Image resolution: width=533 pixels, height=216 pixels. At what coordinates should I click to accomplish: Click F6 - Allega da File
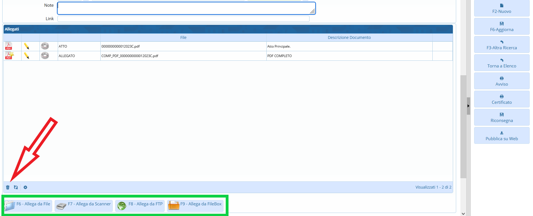[28, 206]
